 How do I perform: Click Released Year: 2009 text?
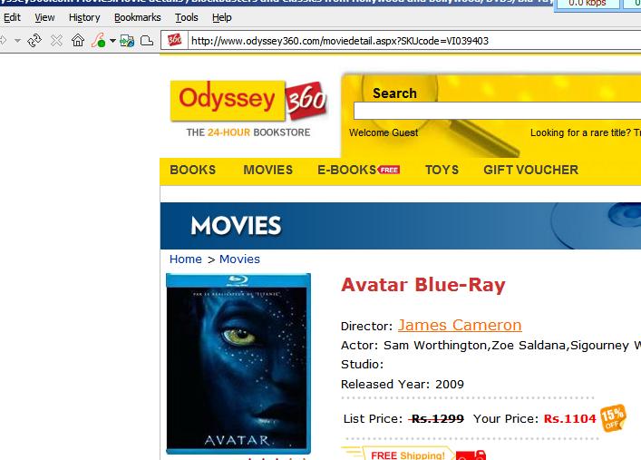tap(403, 385)
